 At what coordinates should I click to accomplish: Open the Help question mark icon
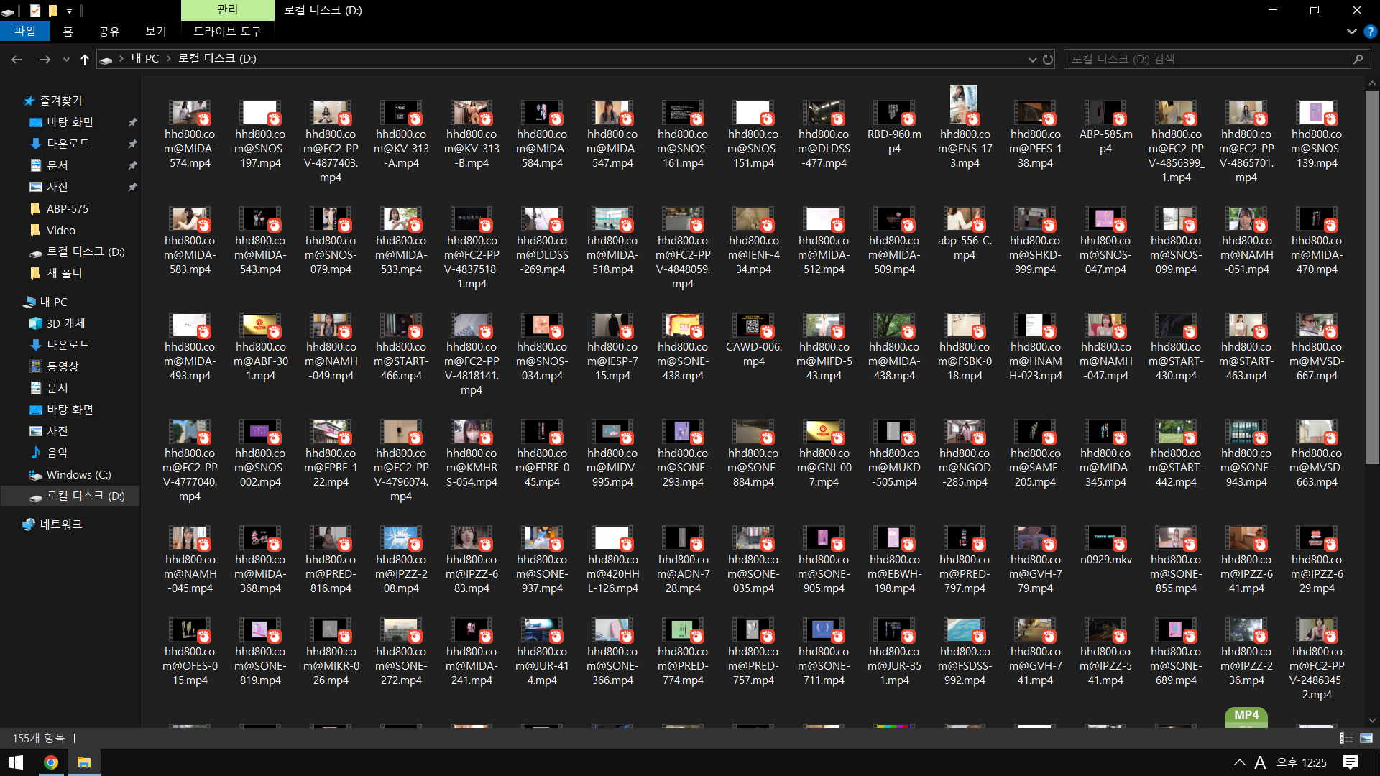tap(1370, 32)
